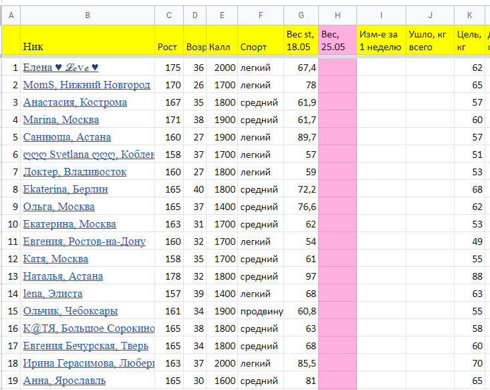Image resolution: width=490 pixels, height=390 pixels.
Task: Select pink weight cell for Санюша, Астана
Action: pyautogui.click(x=338, y=137)
